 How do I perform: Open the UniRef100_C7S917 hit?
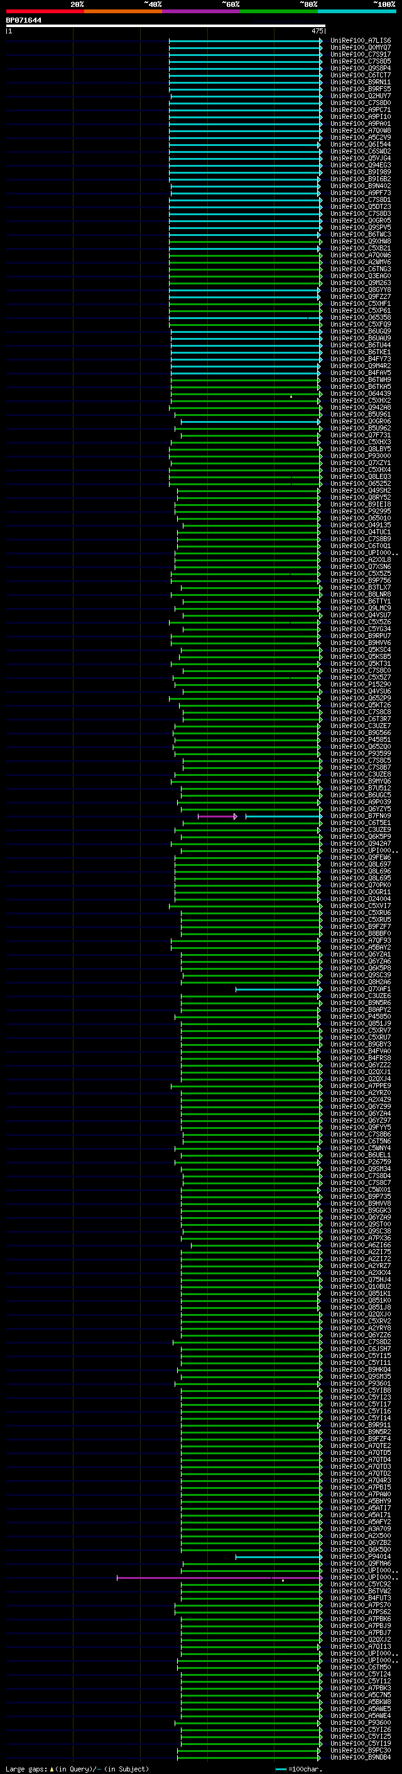[x=360, y=54]
